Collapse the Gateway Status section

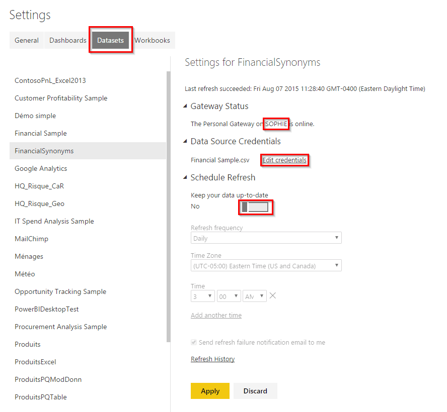point(185,107)
